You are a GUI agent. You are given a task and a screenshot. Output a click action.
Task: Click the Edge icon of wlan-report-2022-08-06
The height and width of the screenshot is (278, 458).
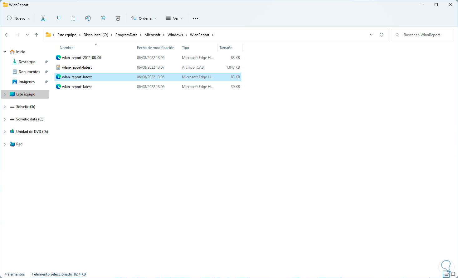(58, 57)
